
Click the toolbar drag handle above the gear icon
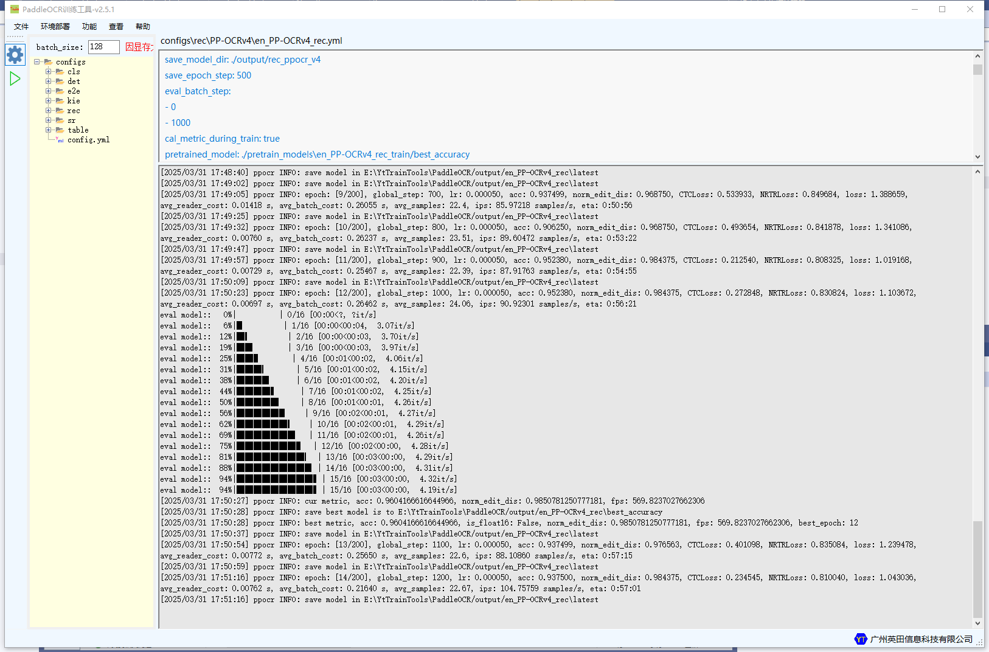click(x=15, y=36)
